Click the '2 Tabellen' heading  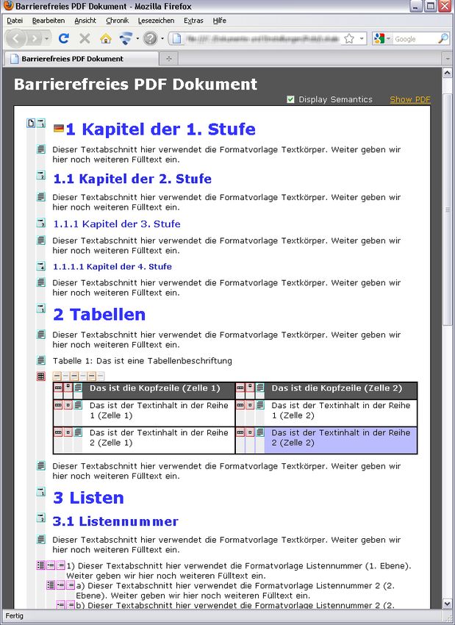coord(99,314)
